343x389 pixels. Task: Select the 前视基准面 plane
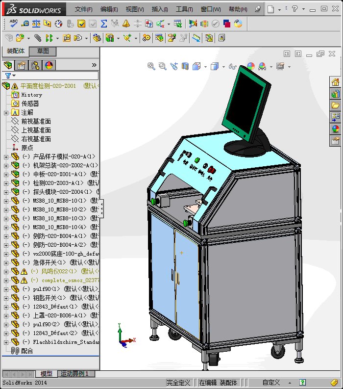click(x=36, y=121)
